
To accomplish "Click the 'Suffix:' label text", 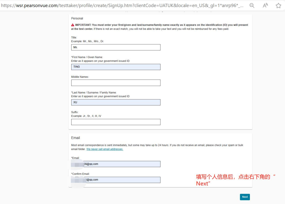I will pyautogui.click(x=75, y=112).
